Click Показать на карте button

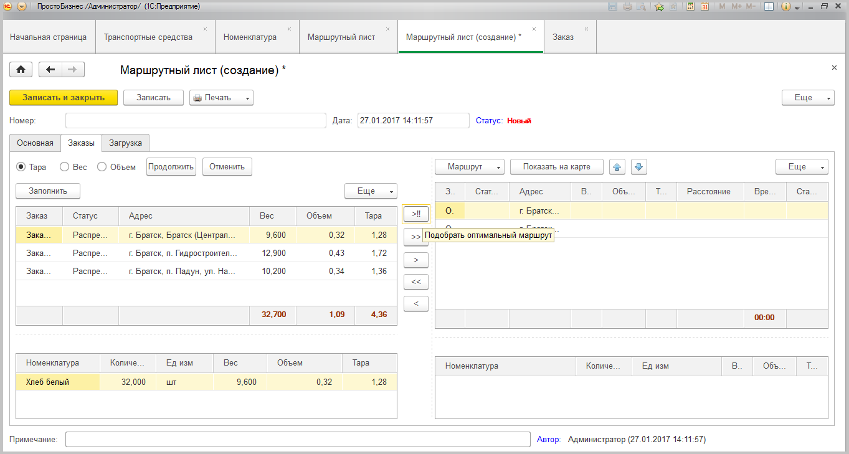[x=557, y=167]
